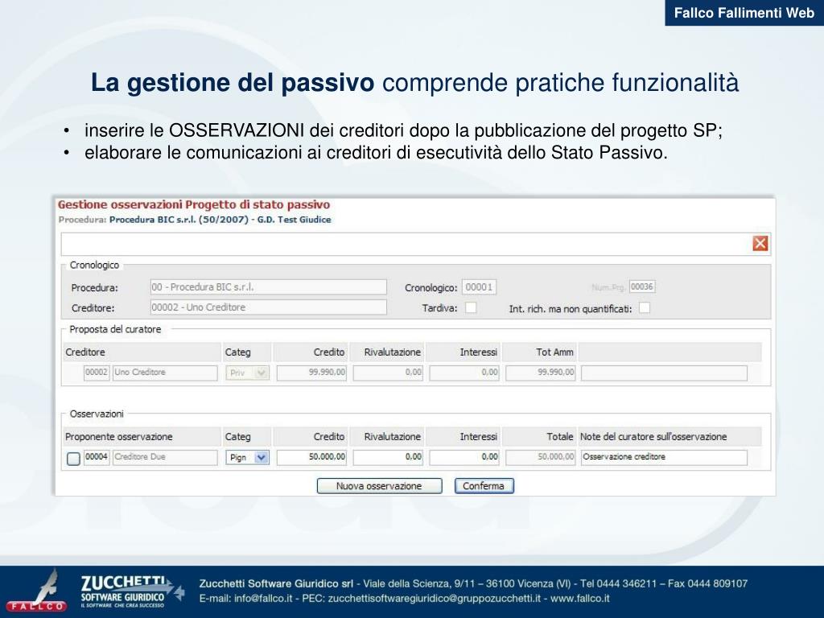This screenshot has width=824, height=618.
Task: Click the proponent code field 00004
Action: [x=97, y=457]
